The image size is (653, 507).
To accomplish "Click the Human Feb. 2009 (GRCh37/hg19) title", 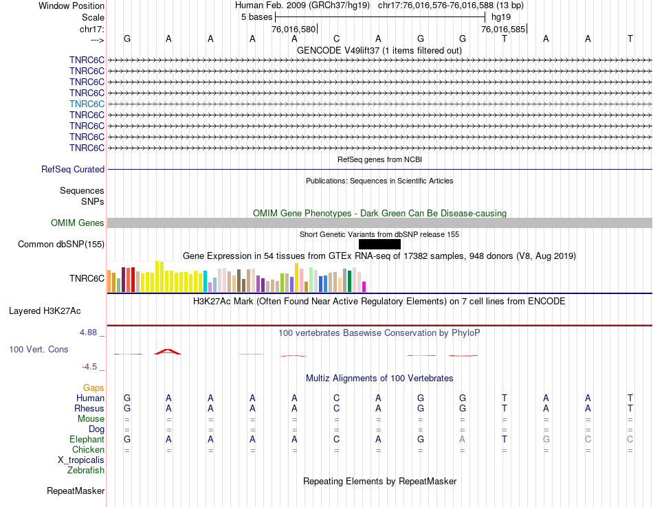I will point(302,5).
